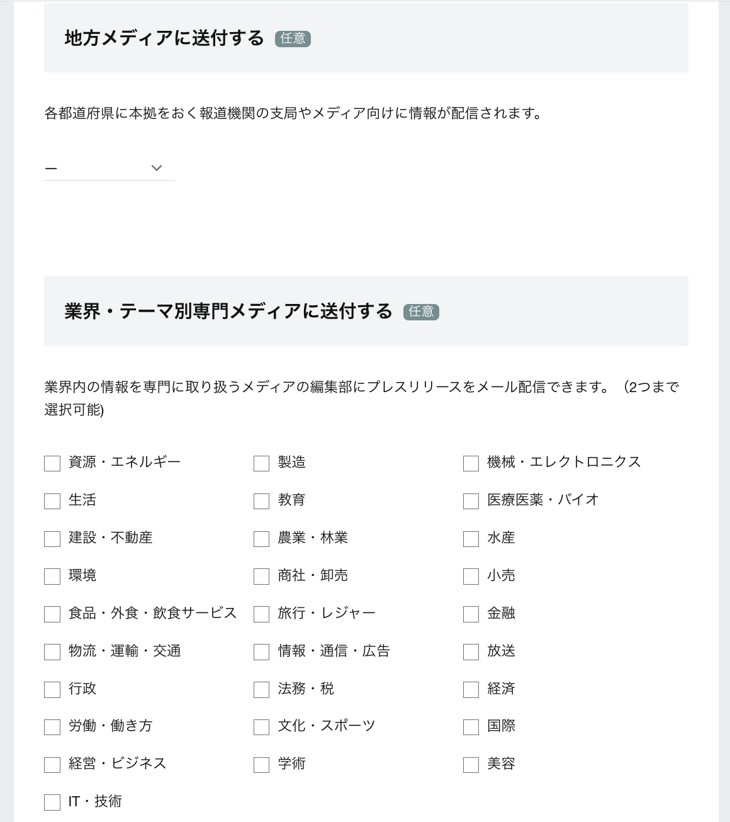Select the 環境 category
Screen dimensions: 730x822
tap(52, 577)
